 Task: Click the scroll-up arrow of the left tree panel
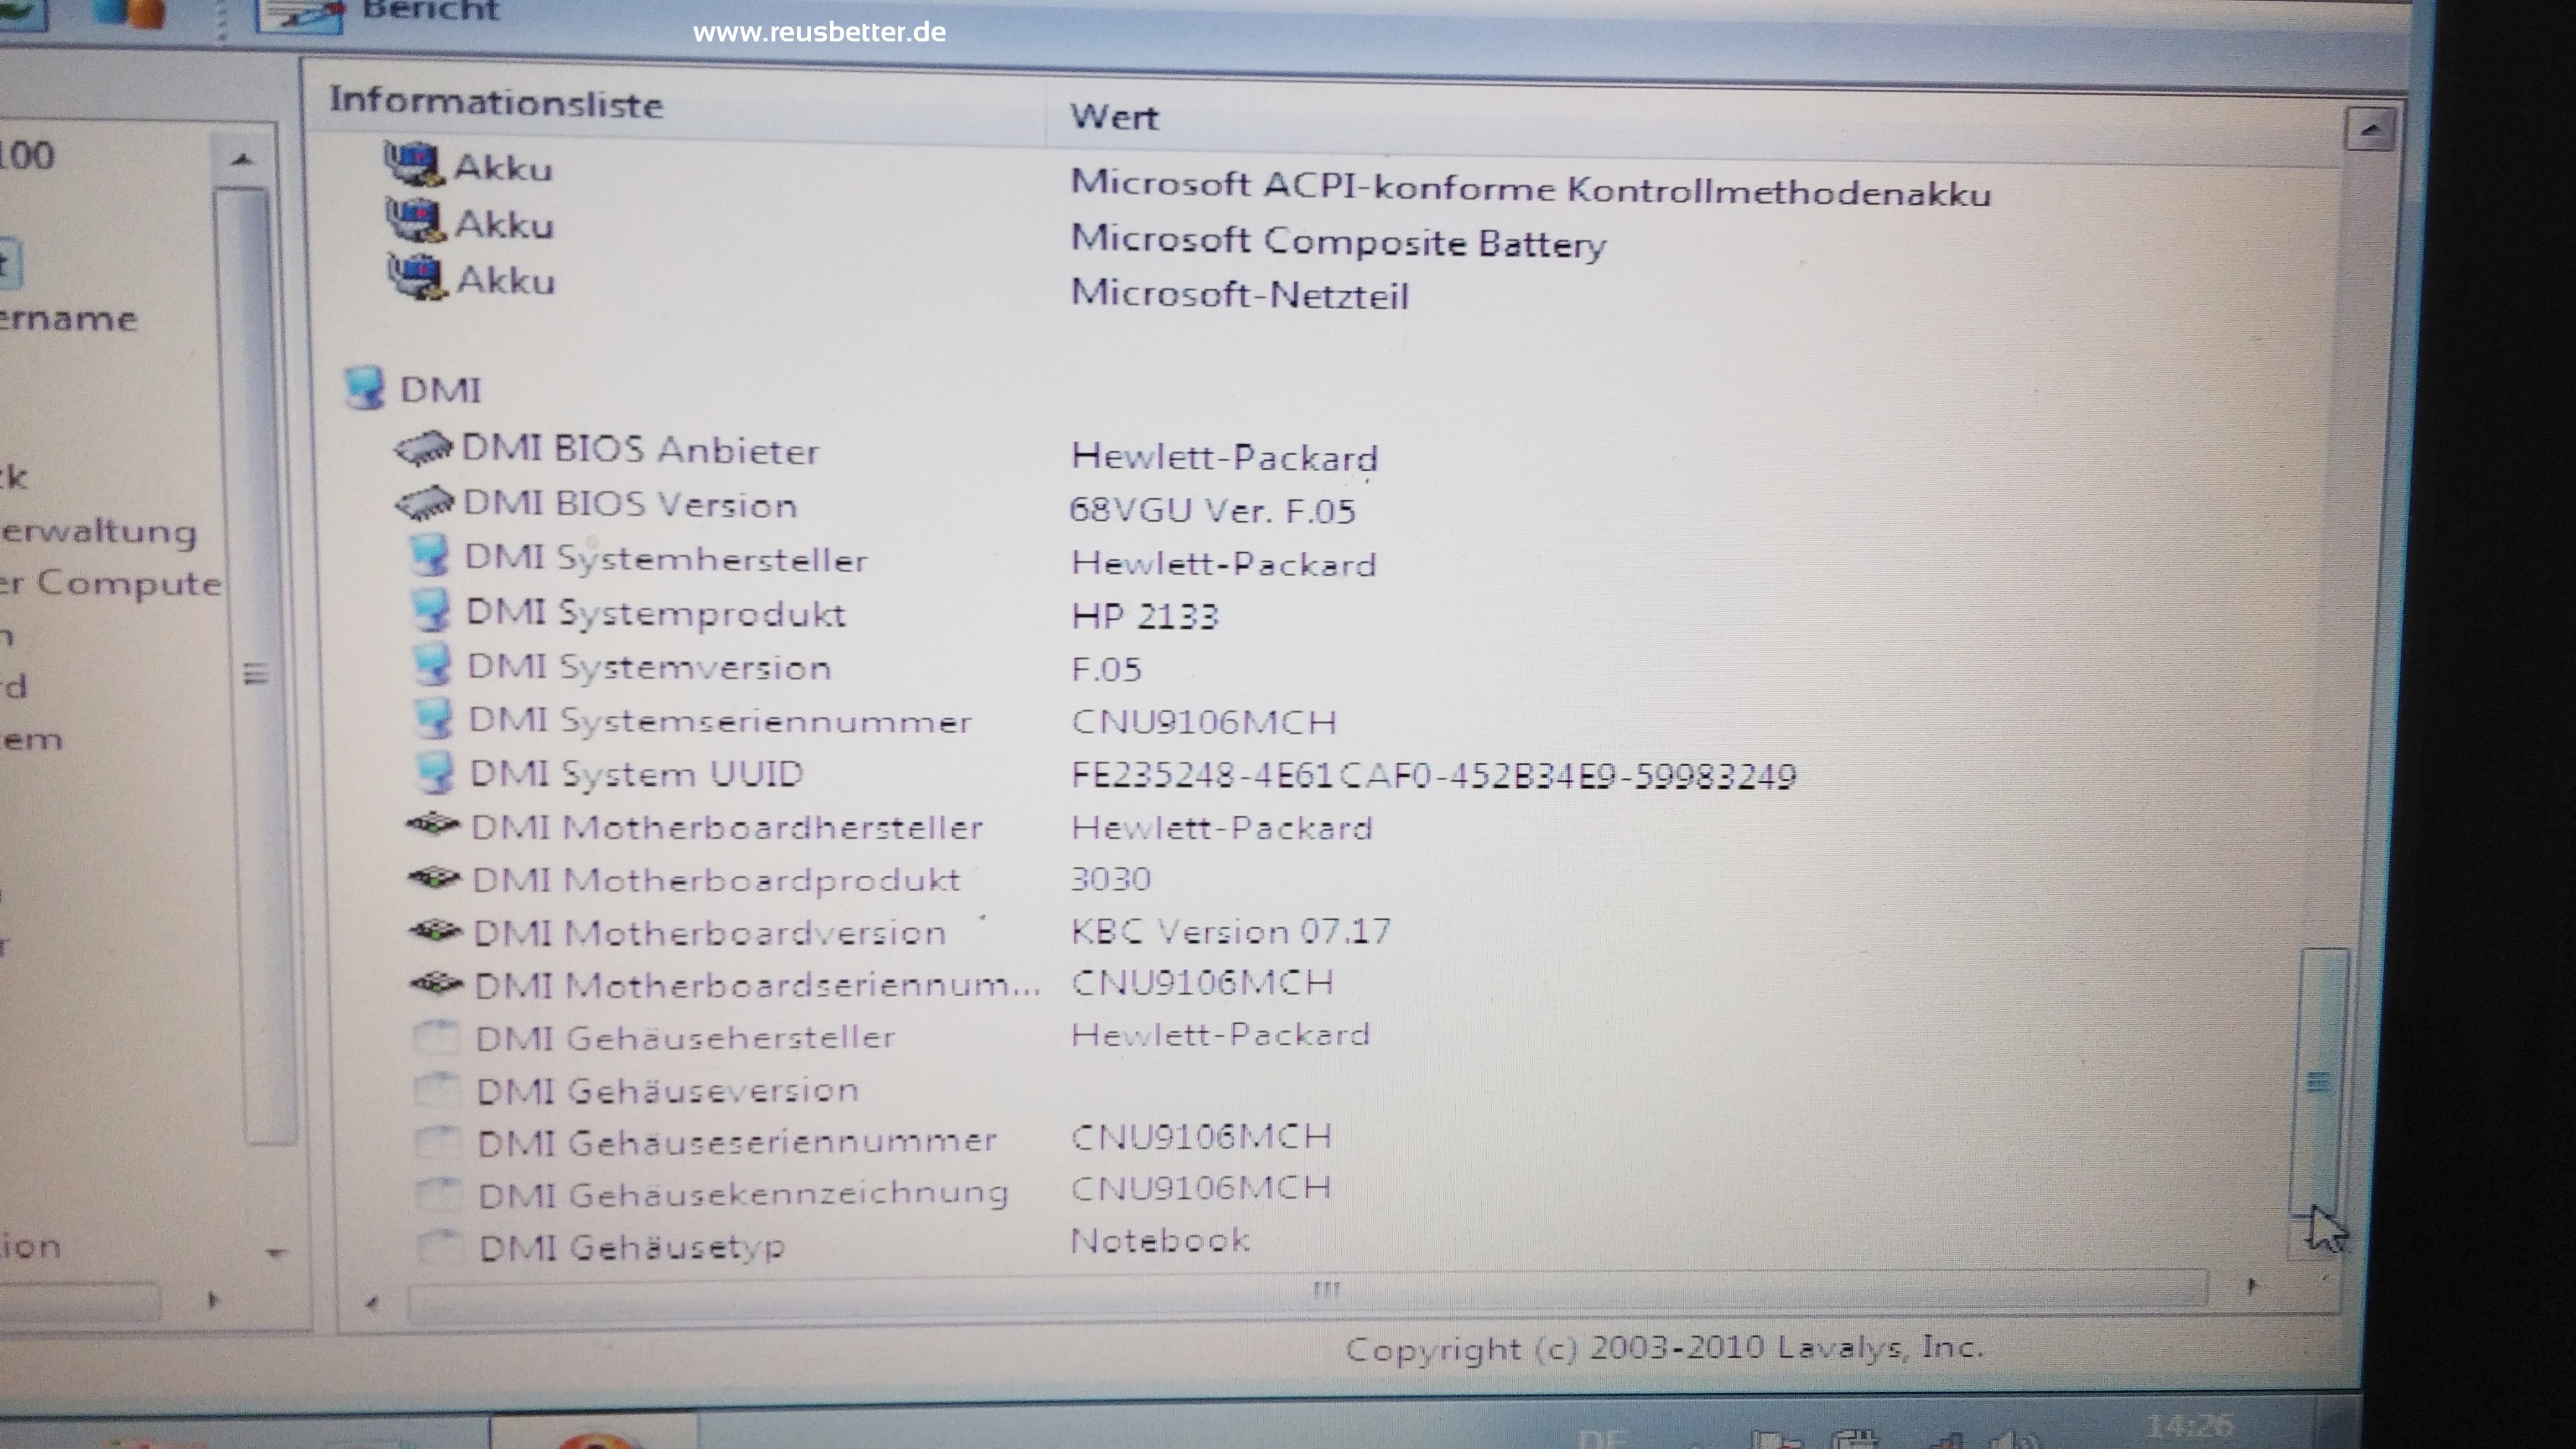coord(241,160)
